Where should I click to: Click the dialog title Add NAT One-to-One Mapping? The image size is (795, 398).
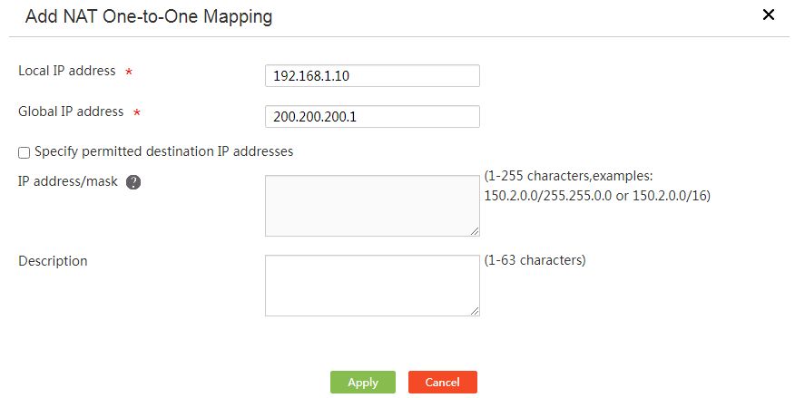coord(148,16)
